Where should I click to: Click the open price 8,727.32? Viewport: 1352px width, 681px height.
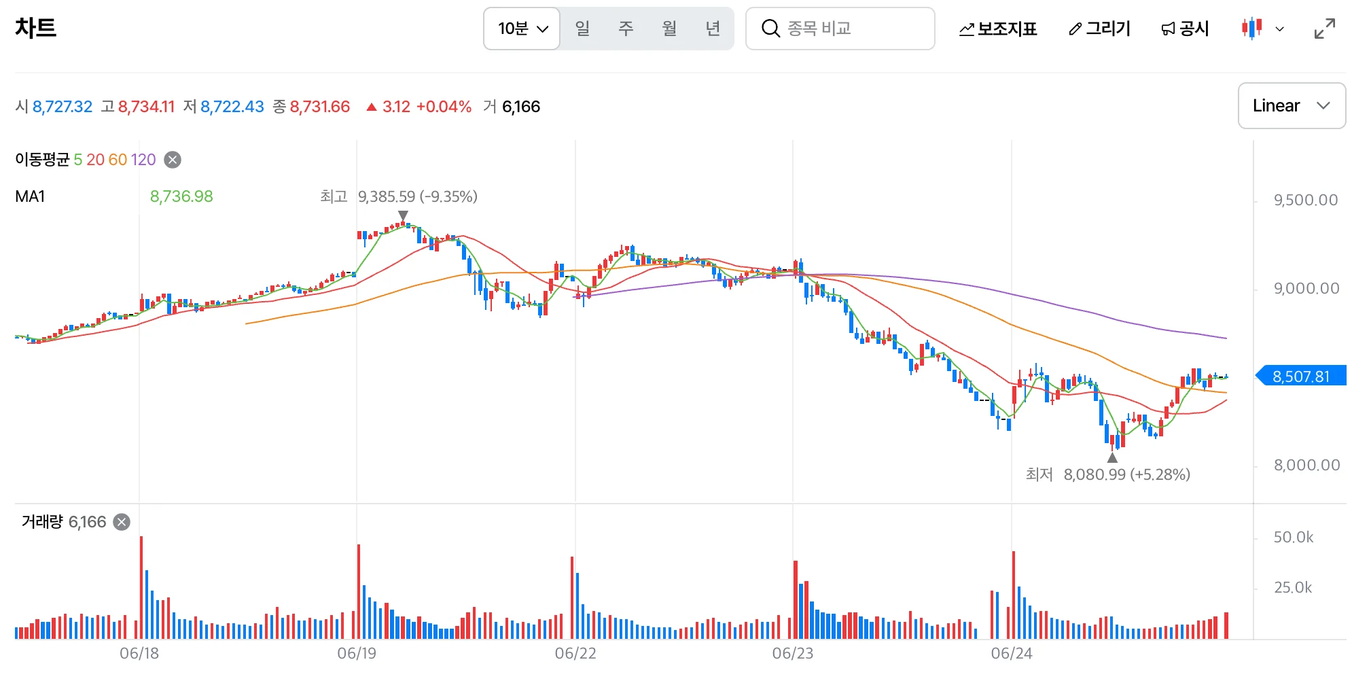[x=63, y=107]
